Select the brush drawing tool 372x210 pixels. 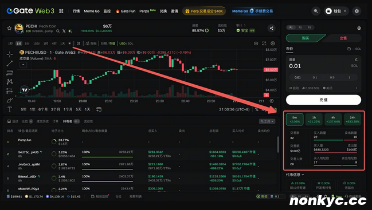[10, 100]
